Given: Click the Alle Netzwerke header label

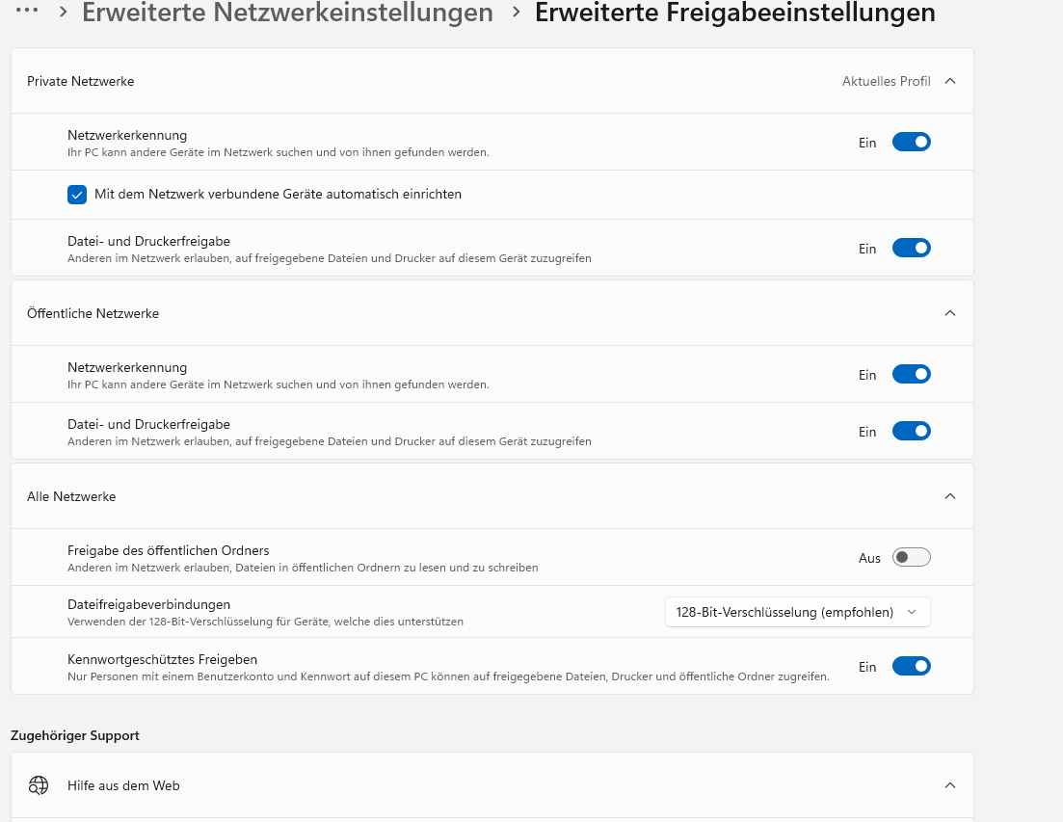Looking at the screenshot, I should tap(71, 496).
